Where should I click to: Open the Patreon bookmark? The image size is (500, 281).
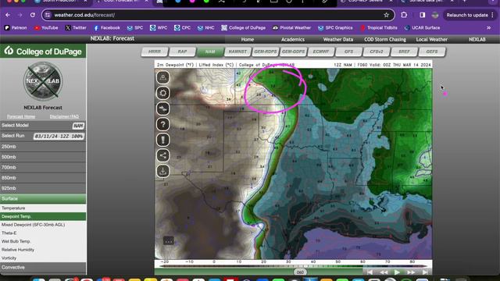16,28
